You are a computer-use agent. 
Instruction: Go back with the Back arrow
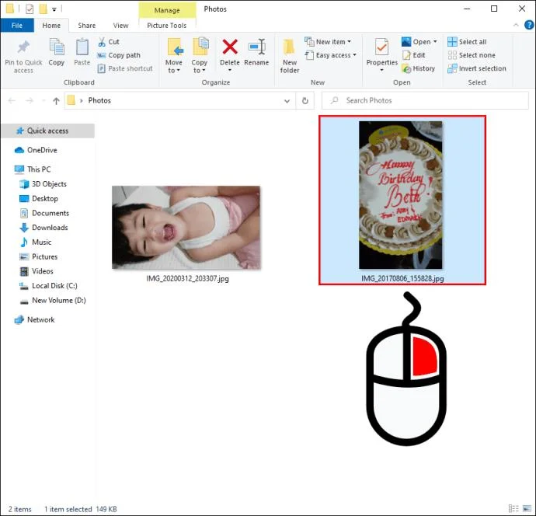click(x=12, y=100)
